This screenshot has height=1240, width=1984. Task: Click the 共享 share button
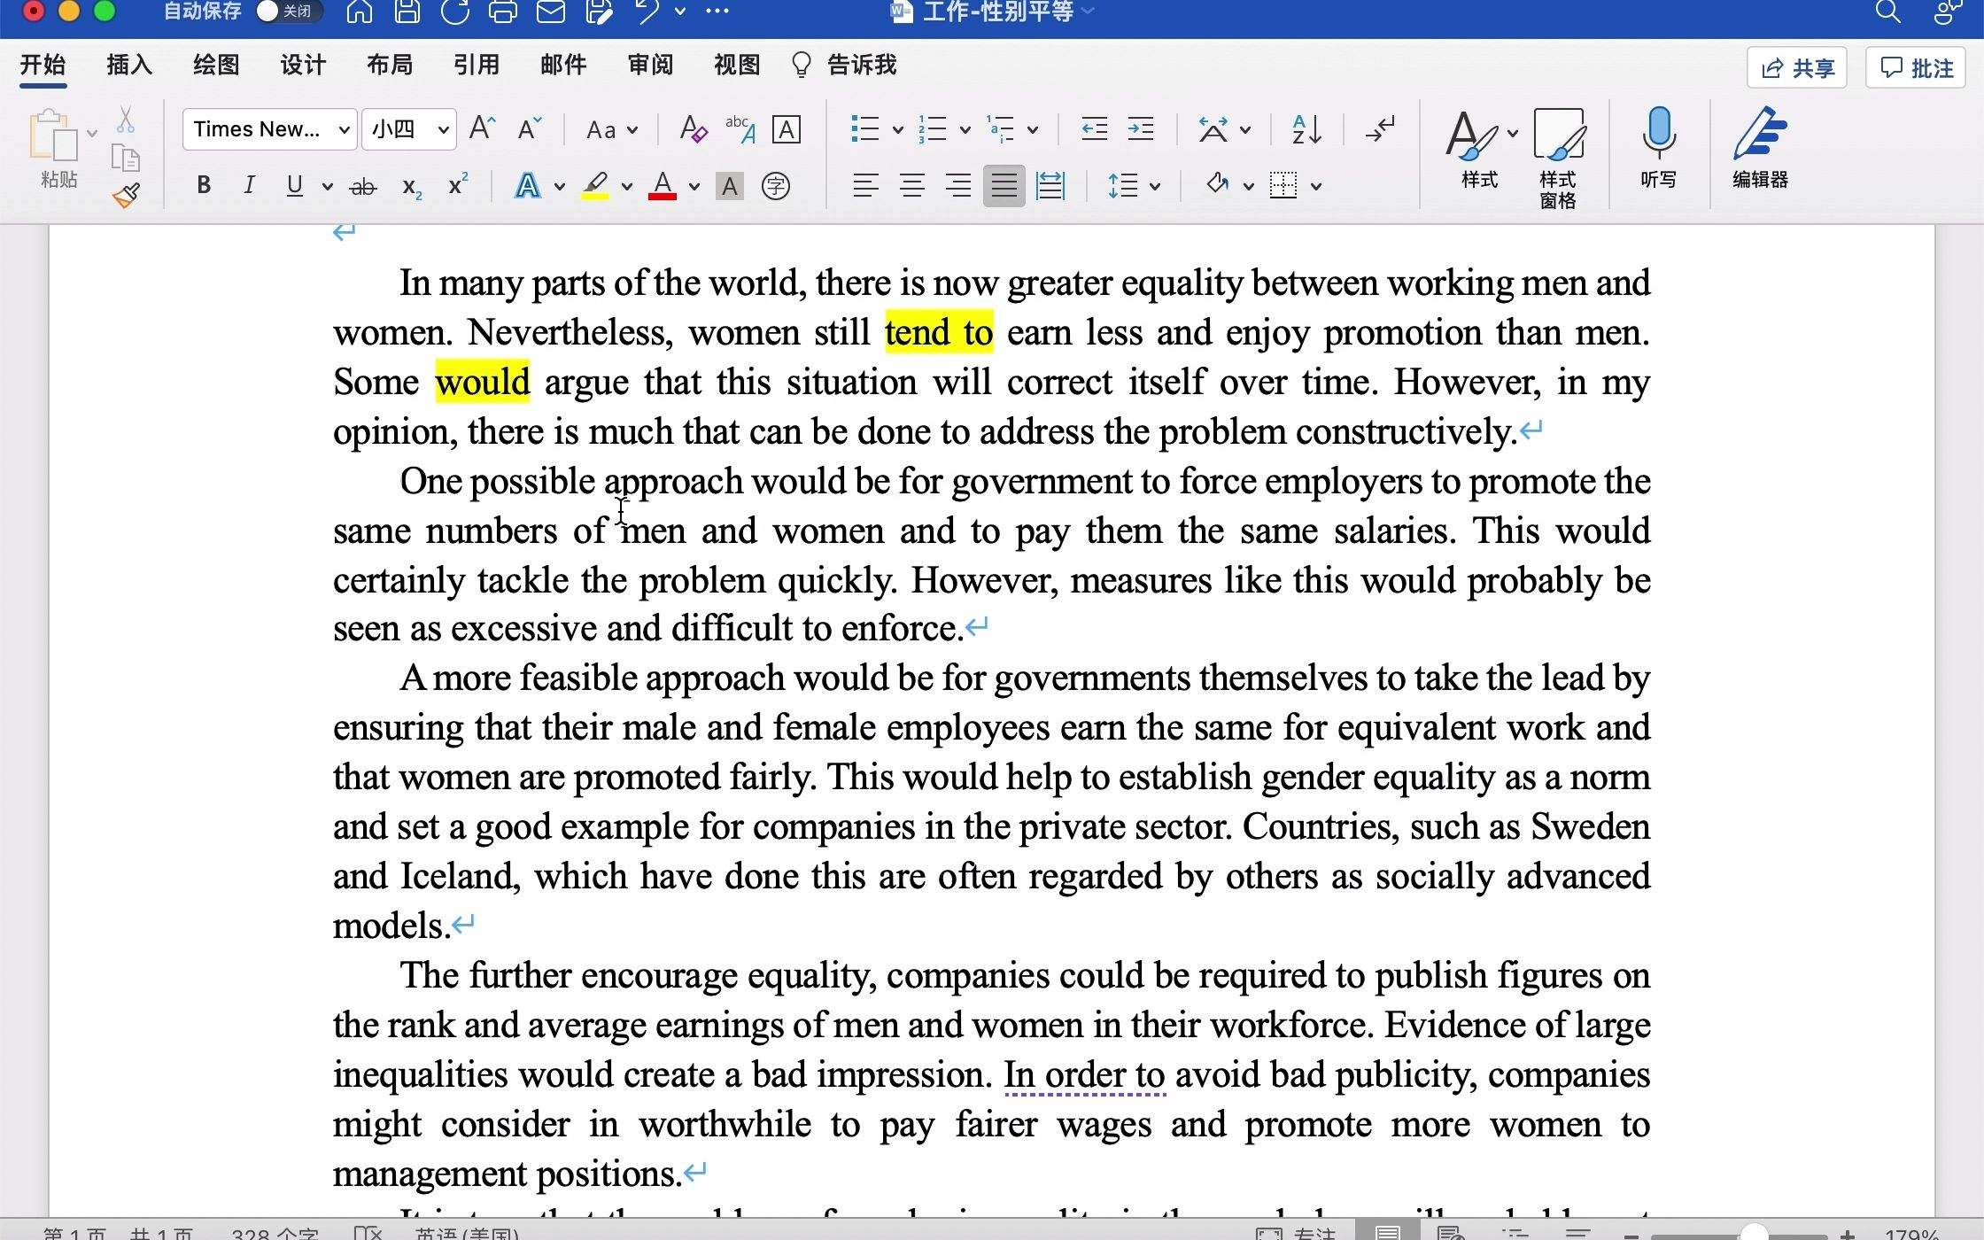[1797, 68]
